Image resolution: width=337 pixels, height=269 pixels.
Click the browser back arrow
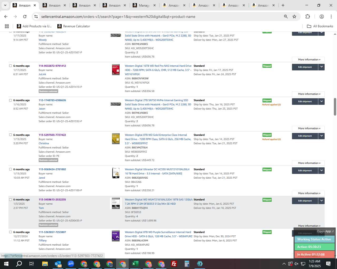(6, 17)
